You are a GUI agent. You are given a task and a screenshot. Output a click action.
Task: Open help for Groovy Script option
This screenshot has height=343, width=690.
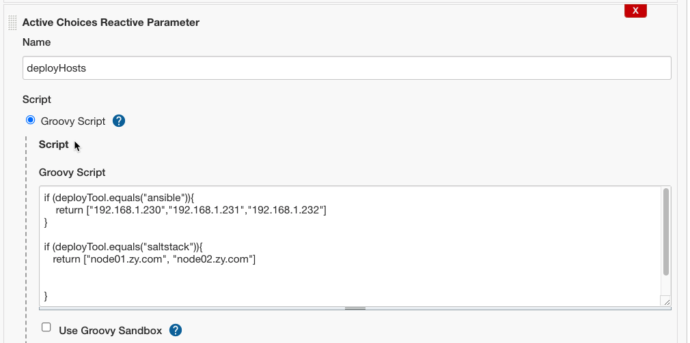pos(119,121)
